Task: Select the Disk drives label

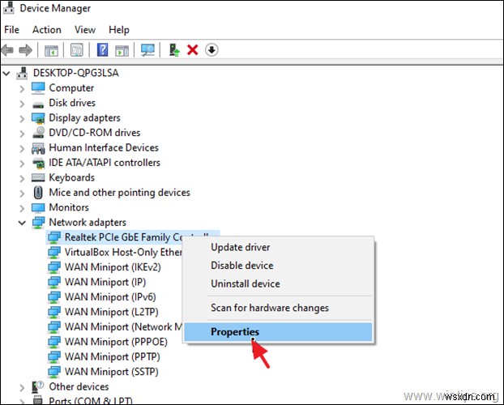Action: pyautogui.click(x=72, y=103)
